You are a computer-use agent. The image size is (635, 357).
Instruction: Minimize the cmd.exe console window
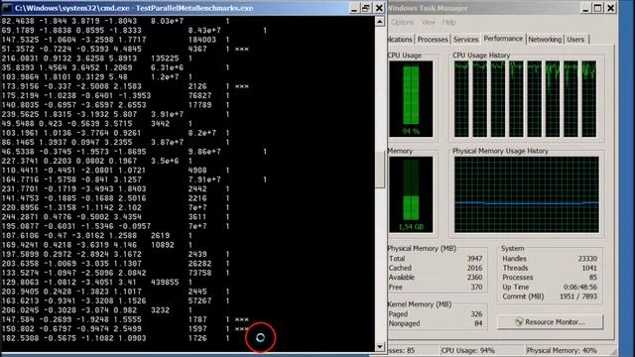354,8
